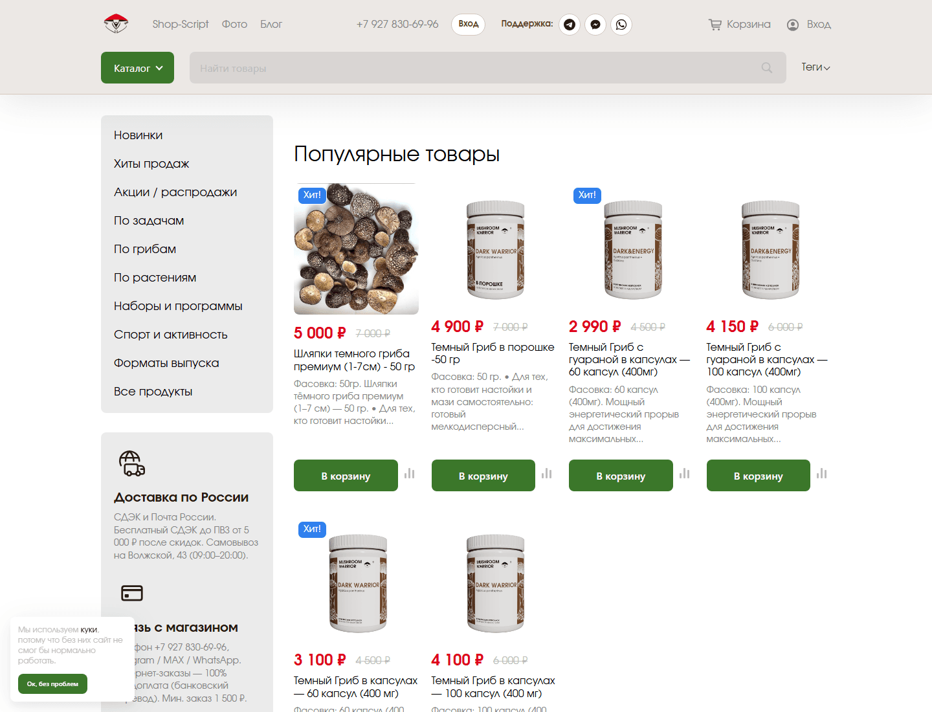Compare icon for 60 капсул с гуараной
Viewport: 932px width, 712px height.
pyautogui.click(x=685, y=474)
